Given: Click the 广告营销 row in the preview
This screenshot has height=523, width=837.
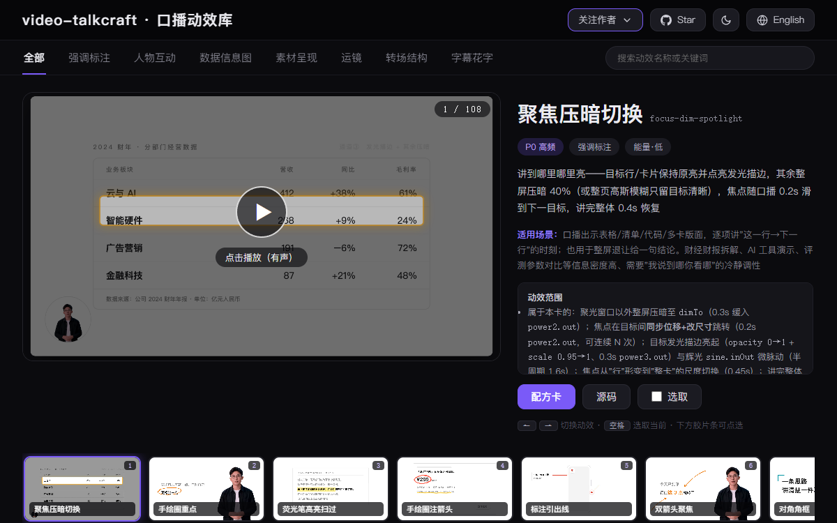Looking at the screenshot, I should click(262, 248).
